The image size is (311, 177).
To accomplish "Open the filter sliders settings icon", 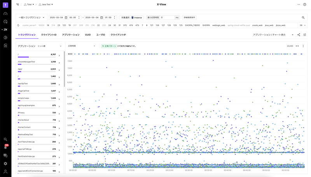I will pos(305,35).
